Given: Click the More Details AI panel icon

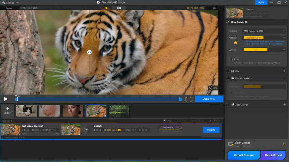Looking at the screenshot, I should pyautogui.click(x=227, y=22).
